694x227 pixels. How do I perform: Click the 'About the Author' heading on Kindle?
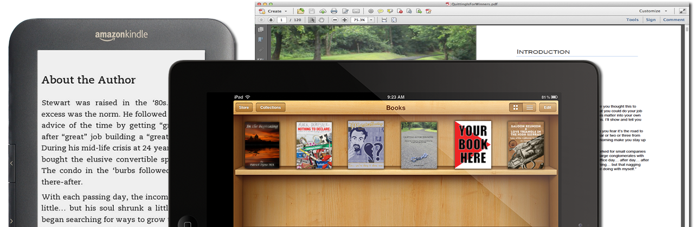pos(88,79)
